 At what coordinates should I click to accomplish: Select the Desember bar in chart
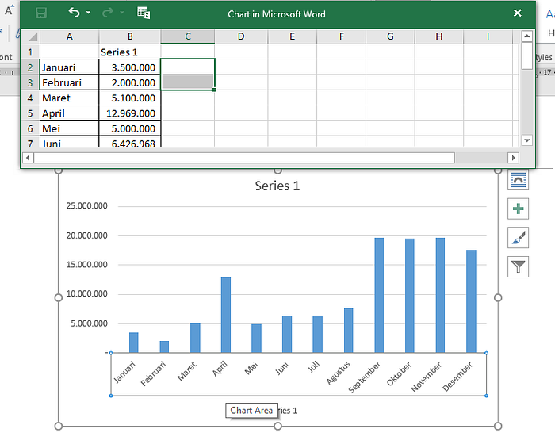coord(471,301)
